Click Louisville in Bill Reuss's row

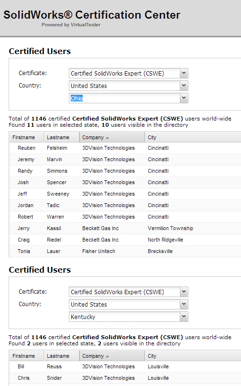(158, 366)
